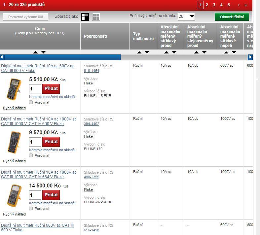Sort střídavý proud column ascending

pos(166,52)
